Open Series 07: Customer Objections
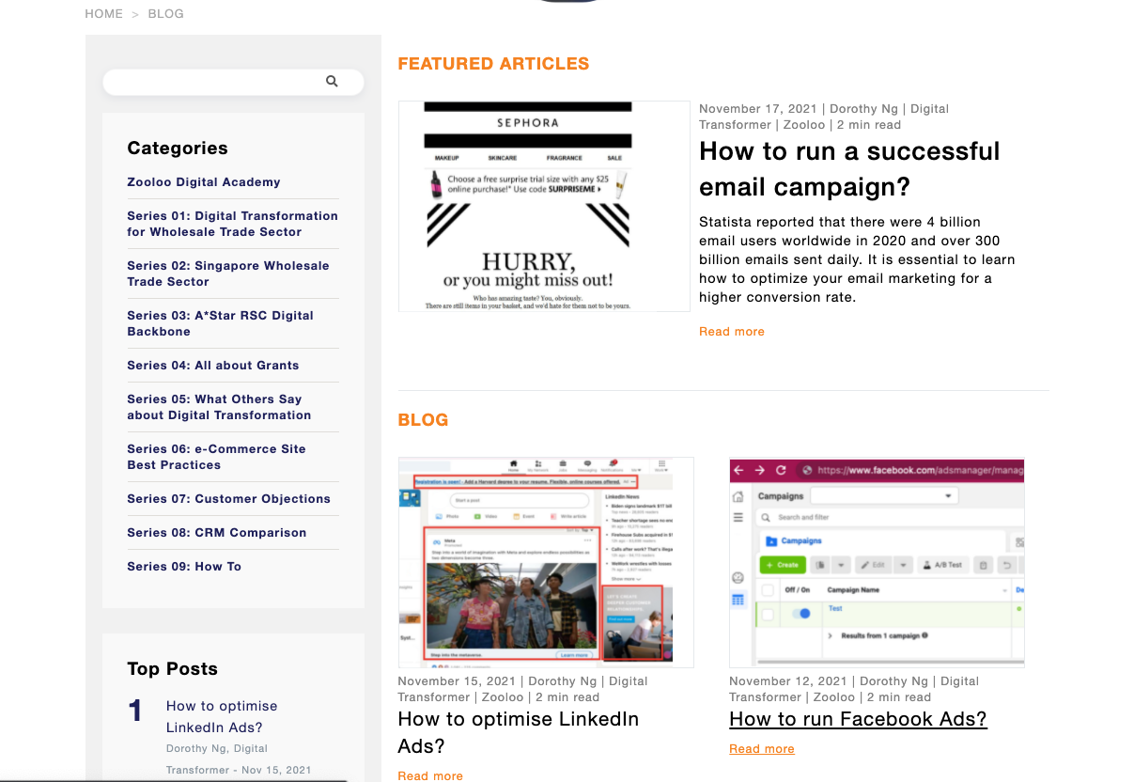1134x782 pixels. click(x=229, y=499)
